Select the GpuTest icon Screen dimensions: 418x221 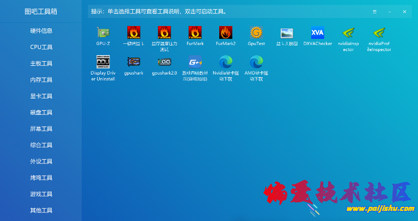257,33
